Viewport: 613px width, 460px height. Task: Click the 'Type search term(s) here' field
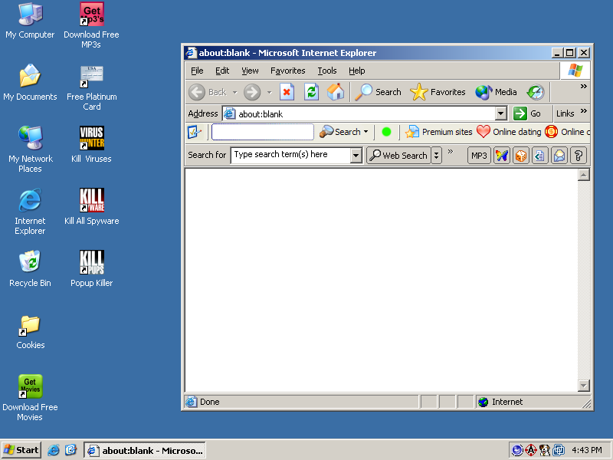[290, 155]
